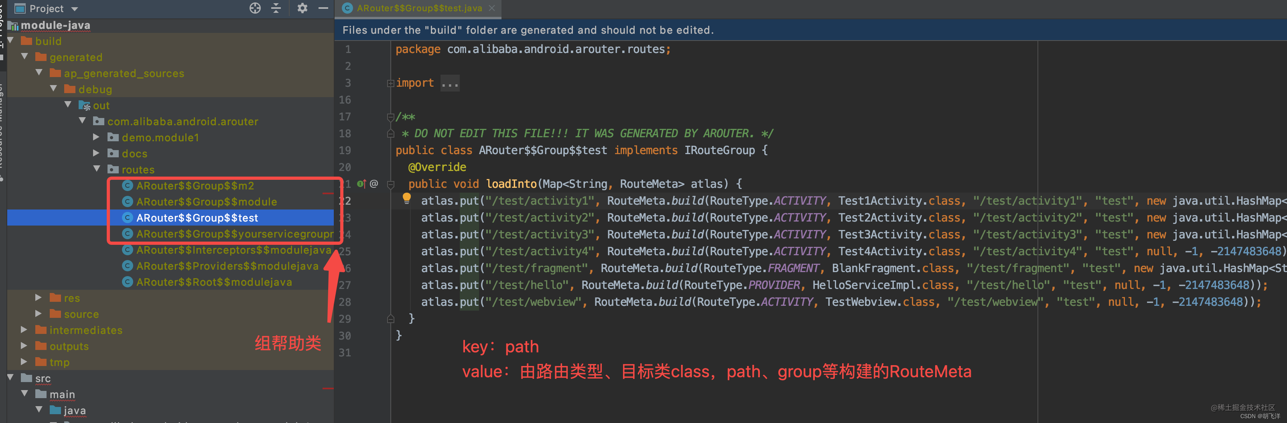Select the ARouter$$Group$$test.java editor tab
Image resolution: width=1287 pixels, height=423 pixels.
[x=417, y=8]
